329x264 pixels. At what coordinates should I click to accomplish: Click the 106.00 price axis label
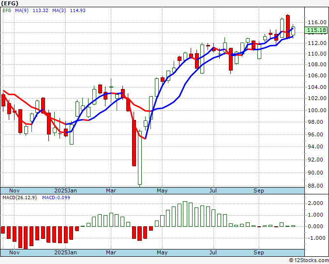pyautogui.click(x=317, y=75)
